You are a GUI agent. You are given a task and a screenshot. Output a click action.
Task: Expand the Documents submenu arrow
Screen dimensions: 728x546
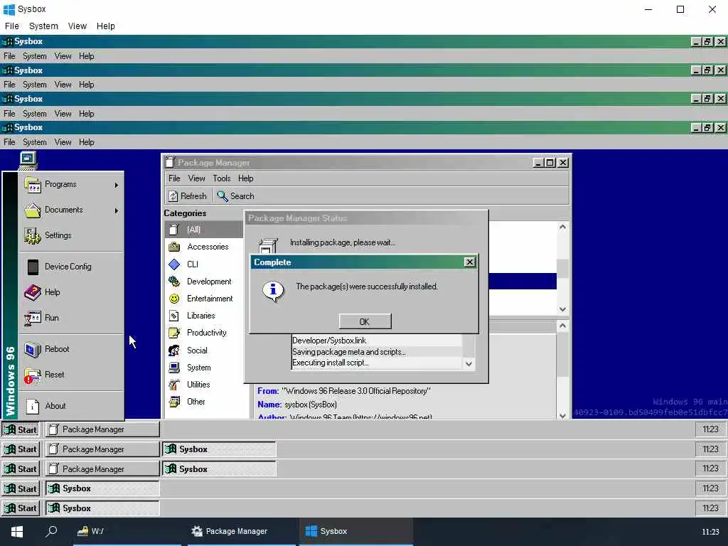coord(116,210)
